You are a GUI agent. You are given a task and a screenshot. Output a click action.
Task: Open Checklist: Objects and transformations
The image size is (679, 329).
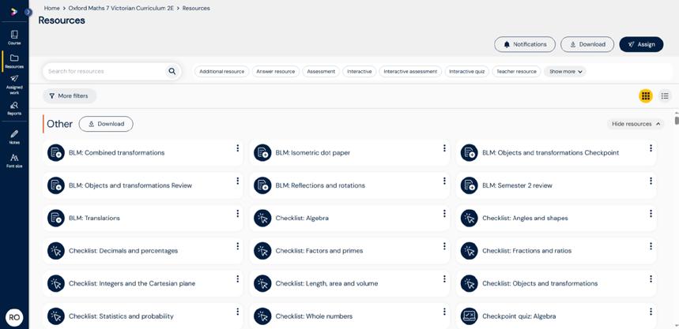(556, 283)
